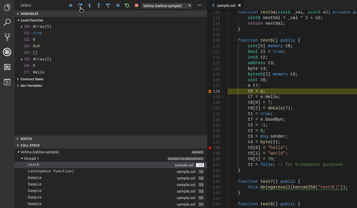Click the Step Back debug button
The width and height of the screenshot is (357, 208).
click(x=108, y=5)
